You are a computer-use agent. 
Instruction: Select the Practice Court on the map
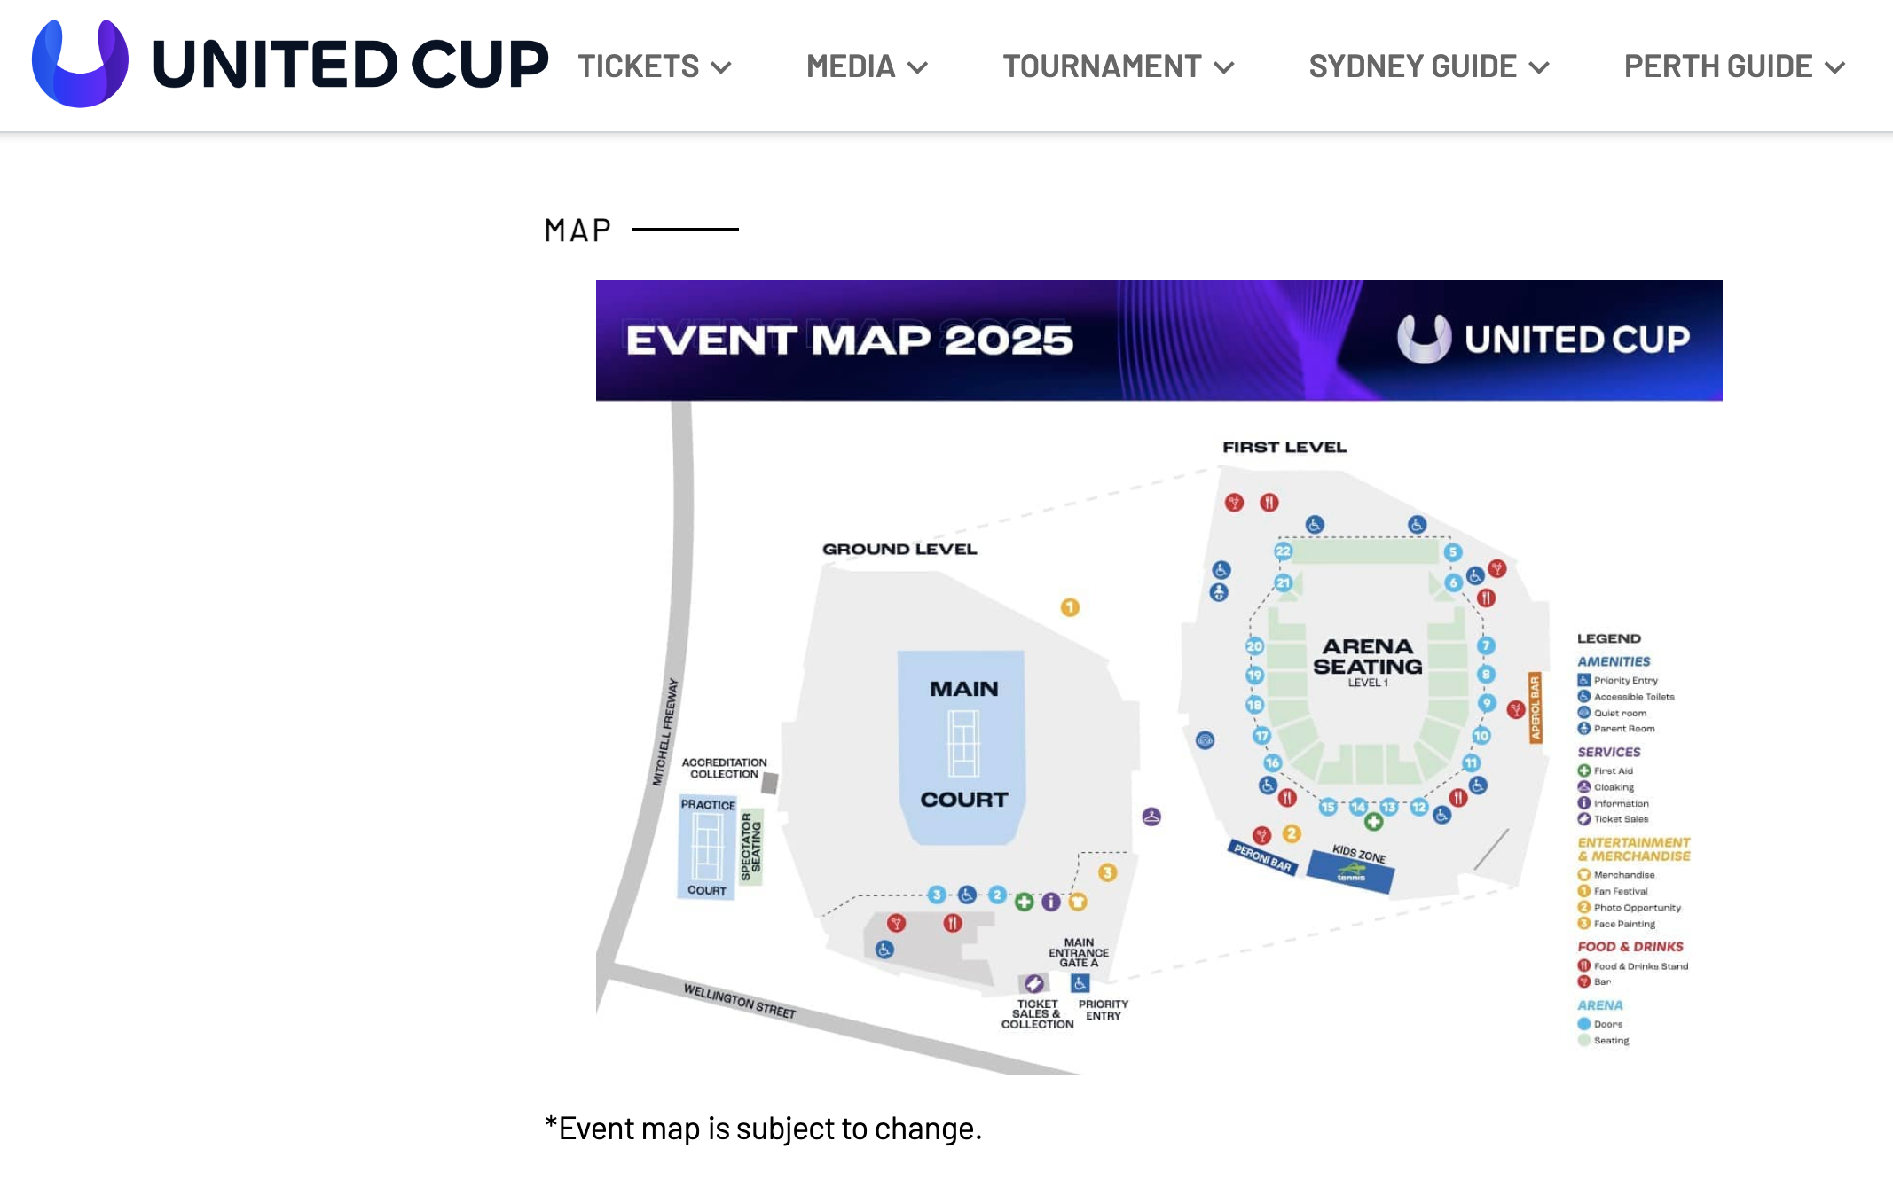(707, 847)
